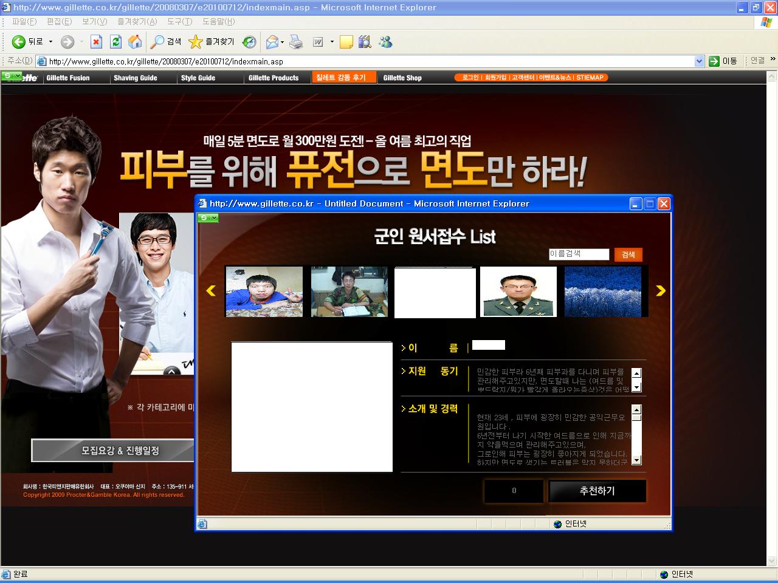Click up arrow of 소개 및 경력 scrollbar
The image size is (778, 583).
tap(636, 409)
